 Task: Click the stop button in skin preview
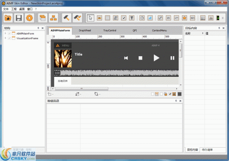140,58
